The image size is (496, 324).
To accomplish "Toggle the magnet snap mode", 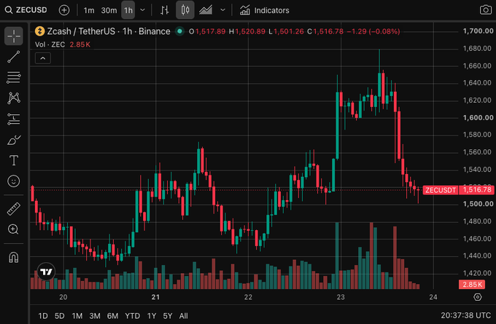I will [x=14, y=258].
